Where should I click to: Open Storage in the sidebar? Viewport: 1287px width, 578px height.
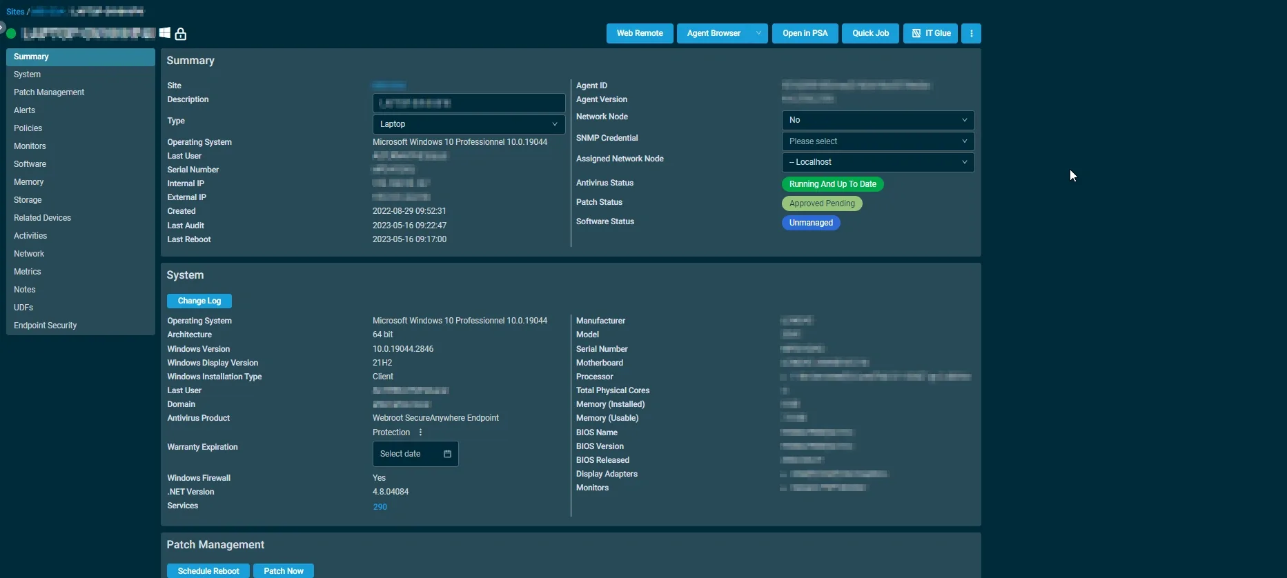81,200
